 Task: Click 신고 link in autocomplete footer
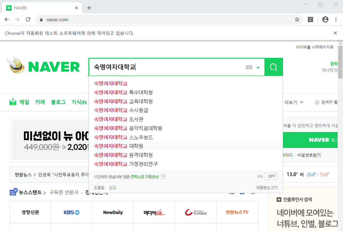coord(113,188)
